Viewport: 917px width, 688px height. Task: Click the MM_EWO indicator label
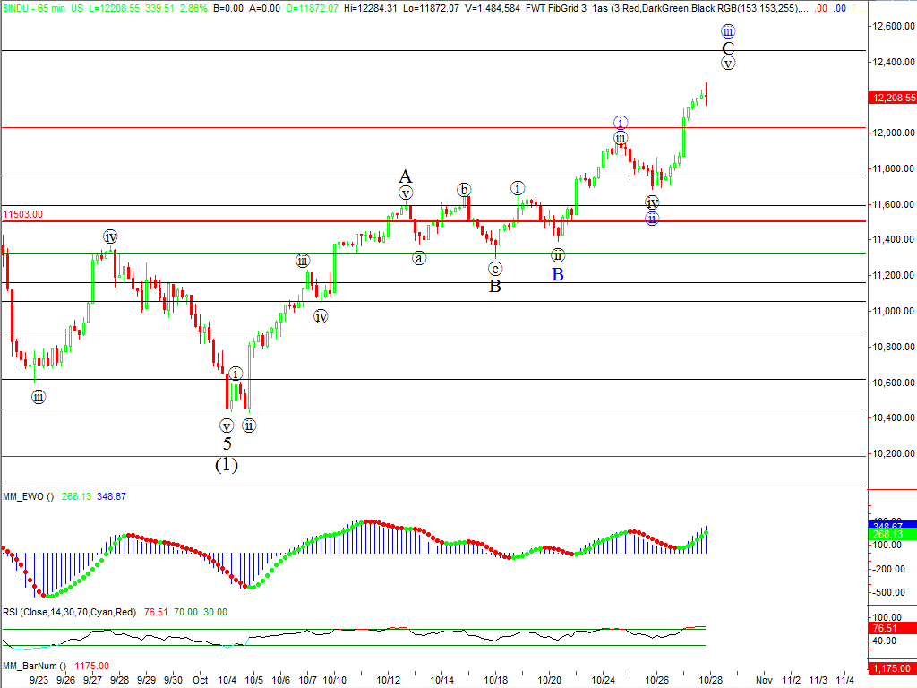click(x=28, y=496)
